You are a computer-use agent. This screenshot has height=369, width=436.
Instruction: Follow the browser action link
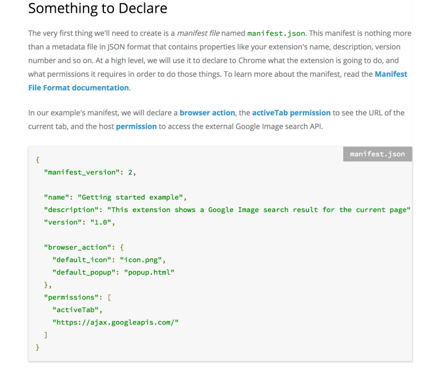pos(207,112)
